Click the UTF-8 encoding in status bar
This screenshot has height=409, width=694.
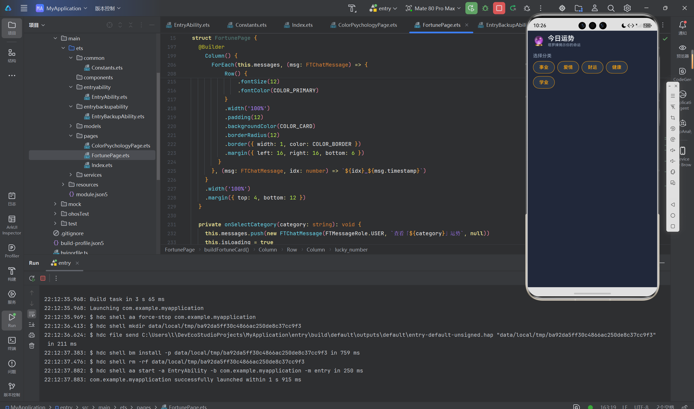[x=641, y=407]
